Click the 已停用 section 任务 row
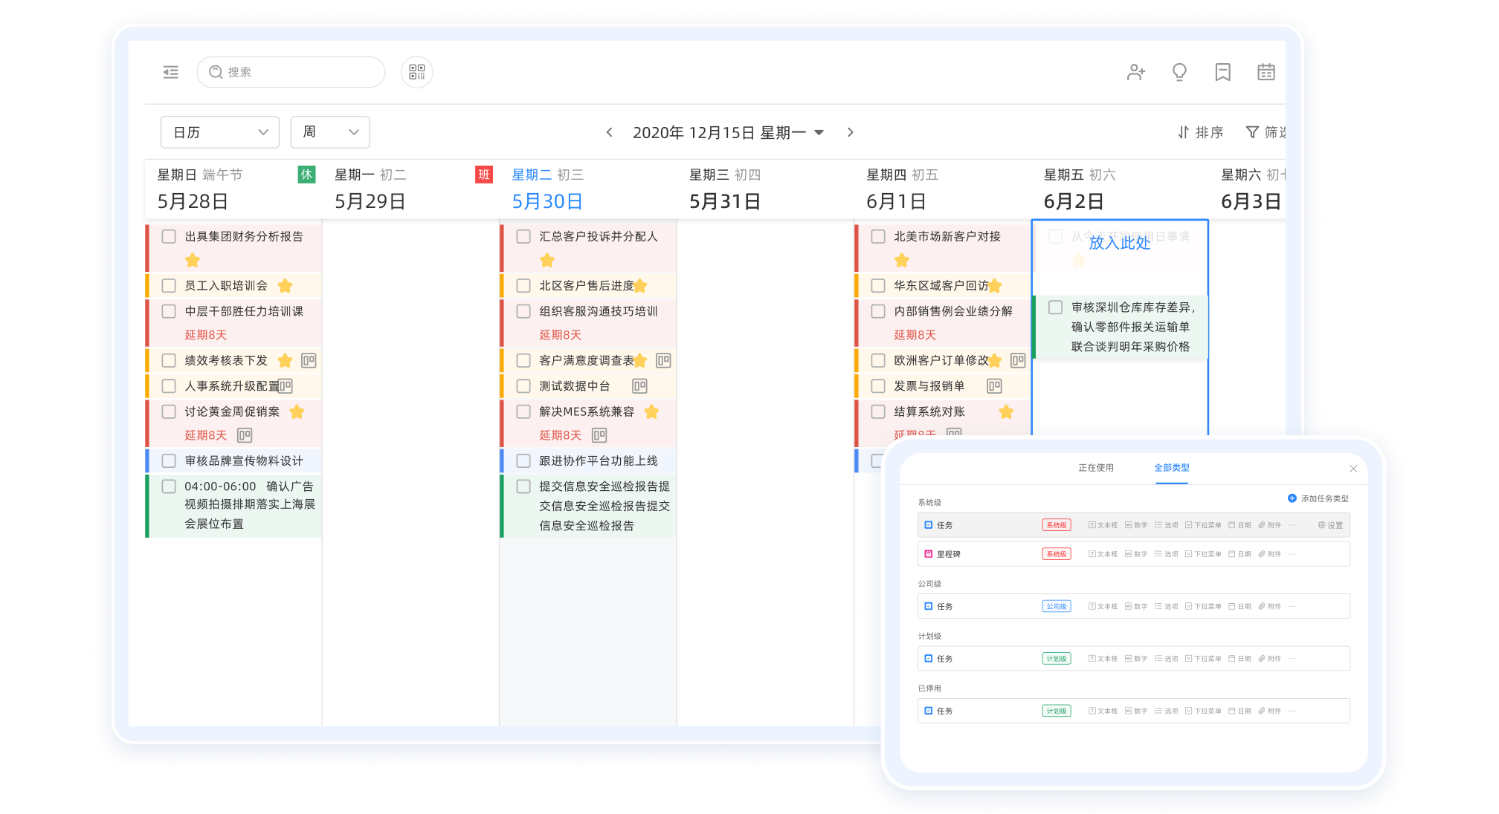 1134,711
